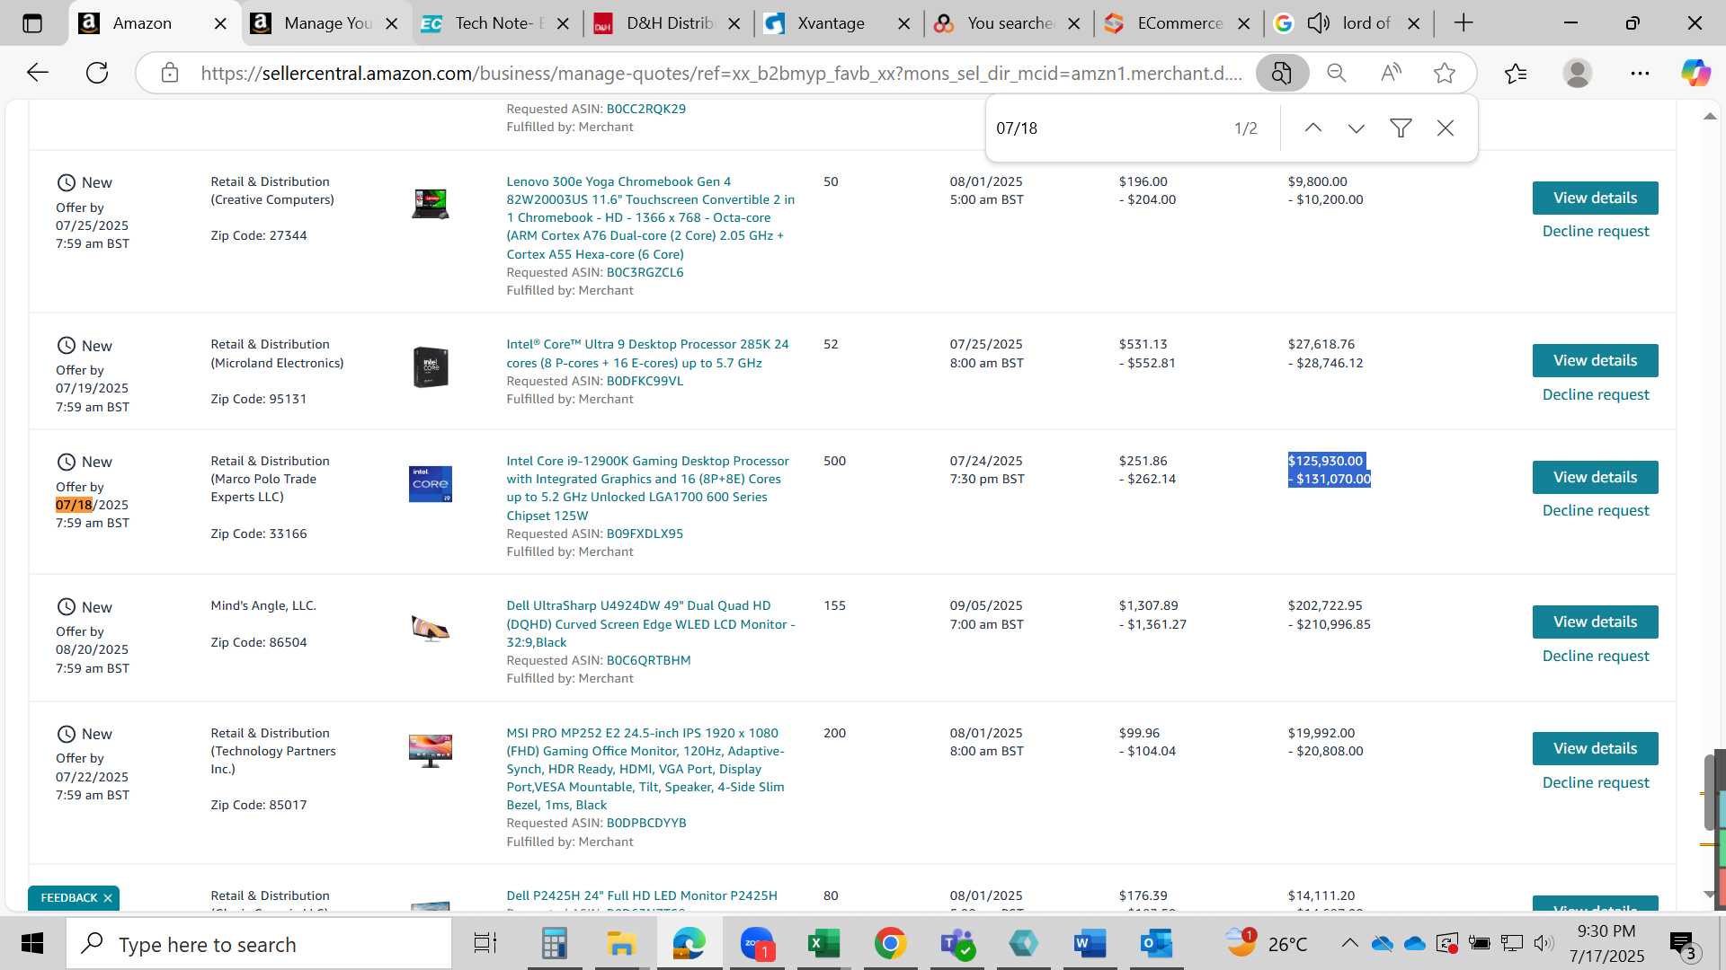View details for MSI PRO monitor quote
Screen dimensions: 1726x970
1595,748
